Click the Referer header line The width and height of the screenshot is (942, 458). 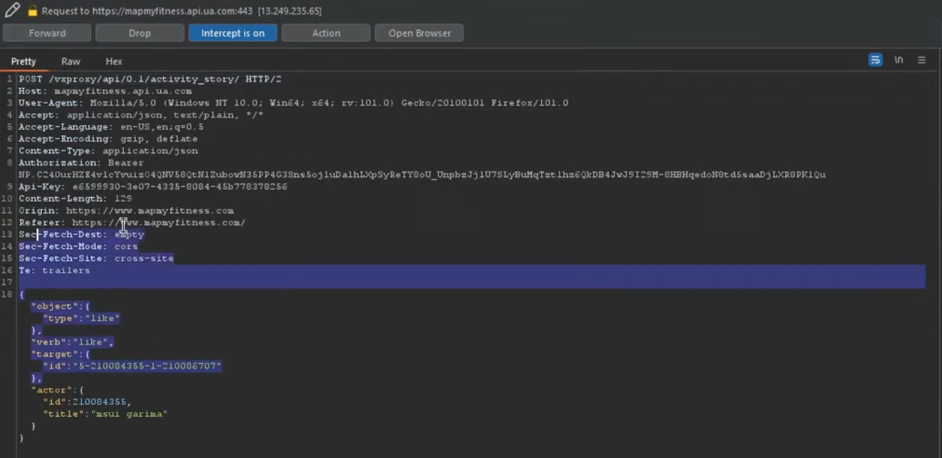pyautogui.click(x=132, y=223)
